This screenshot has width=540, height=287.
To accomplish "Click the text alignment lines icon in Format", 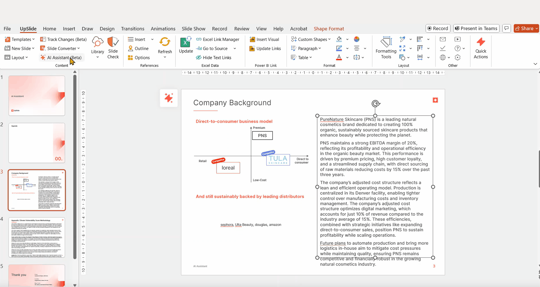I will 357,48.
